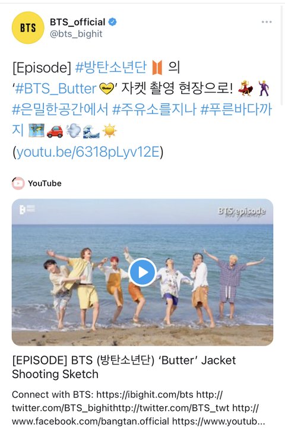Viewport: 285px width, 434px height.
Task: Open the #주유소를지나 hashtag
Action: tap(154, 109)
